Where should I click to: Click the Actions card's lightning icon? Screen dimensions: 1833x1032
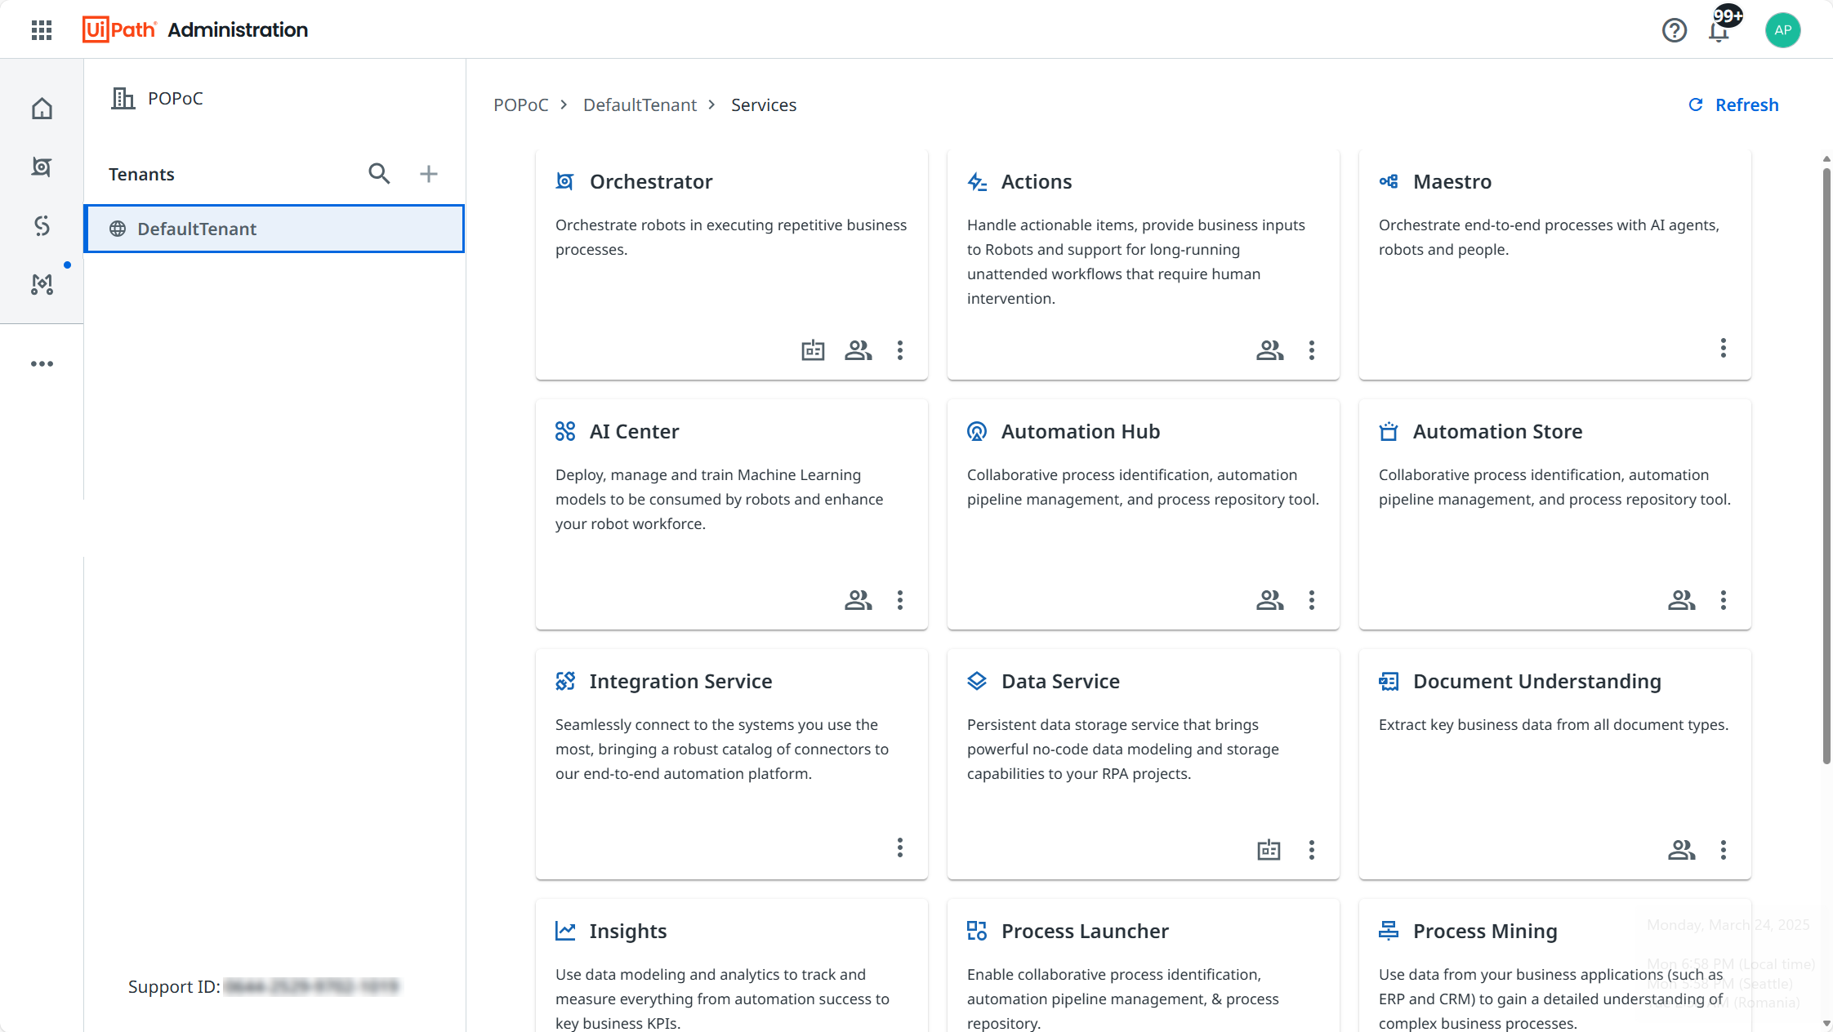pos(977,181)
